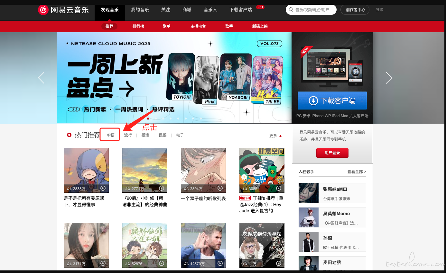Select the 歌手 sub-navigation item

pyautogui.click(x=229, y=26)
